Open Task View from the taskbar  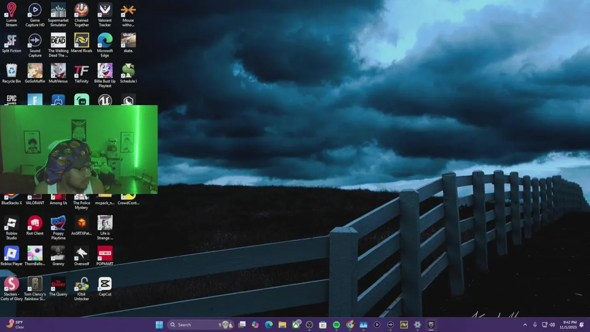(x=242, y=325)
